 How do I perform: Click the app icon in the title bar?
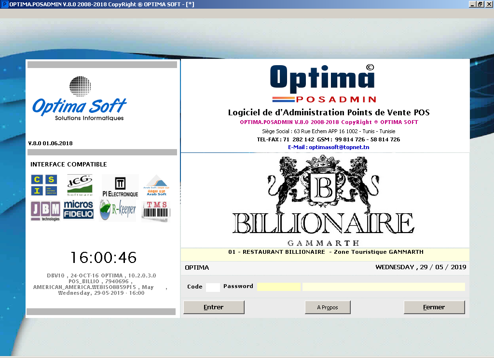(5, 4)
